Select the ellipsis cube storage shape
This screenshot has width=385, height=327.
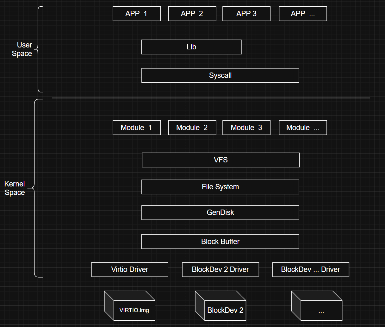pos(317,306)
